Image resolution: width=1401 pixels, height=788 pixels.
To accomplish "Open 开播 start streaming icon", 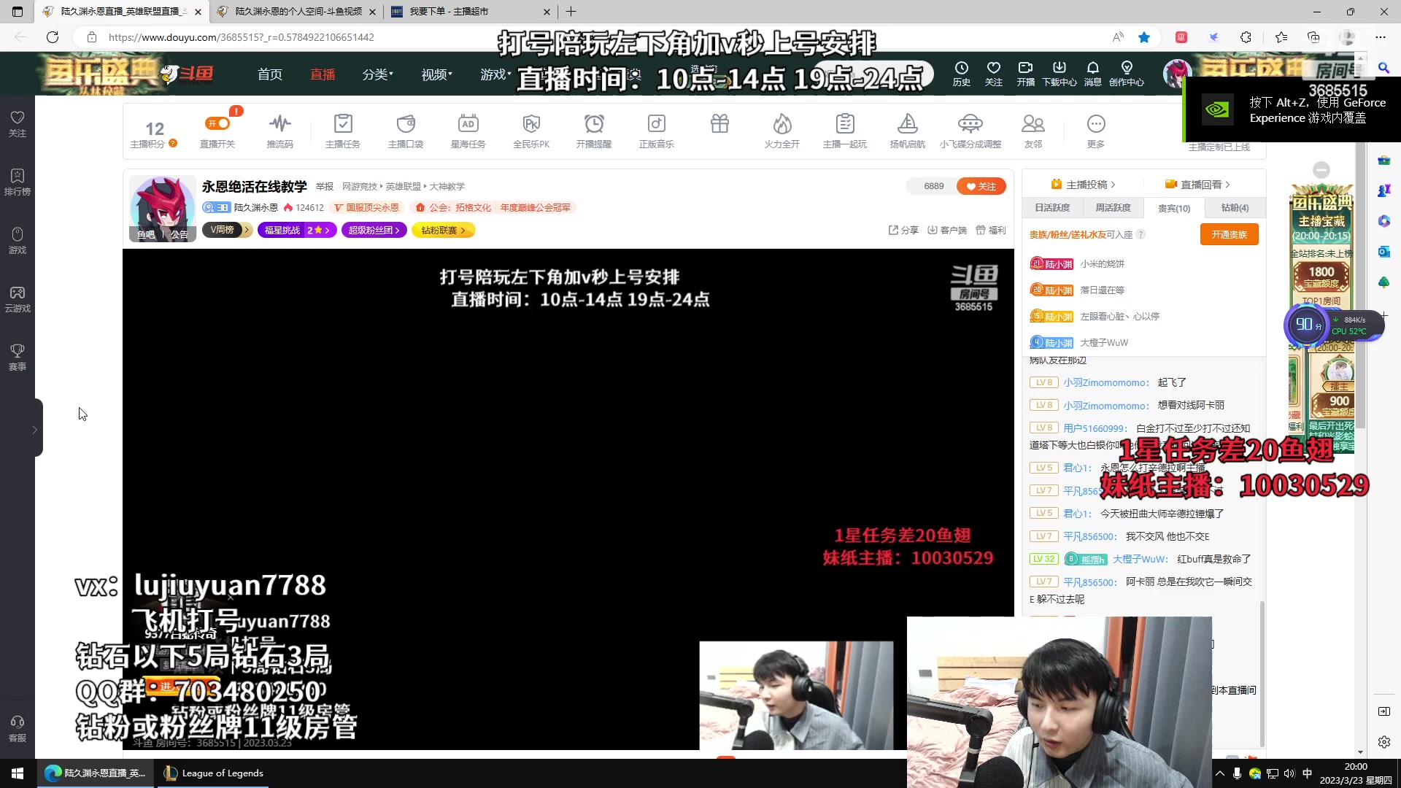I will (x=1026, y=74).
